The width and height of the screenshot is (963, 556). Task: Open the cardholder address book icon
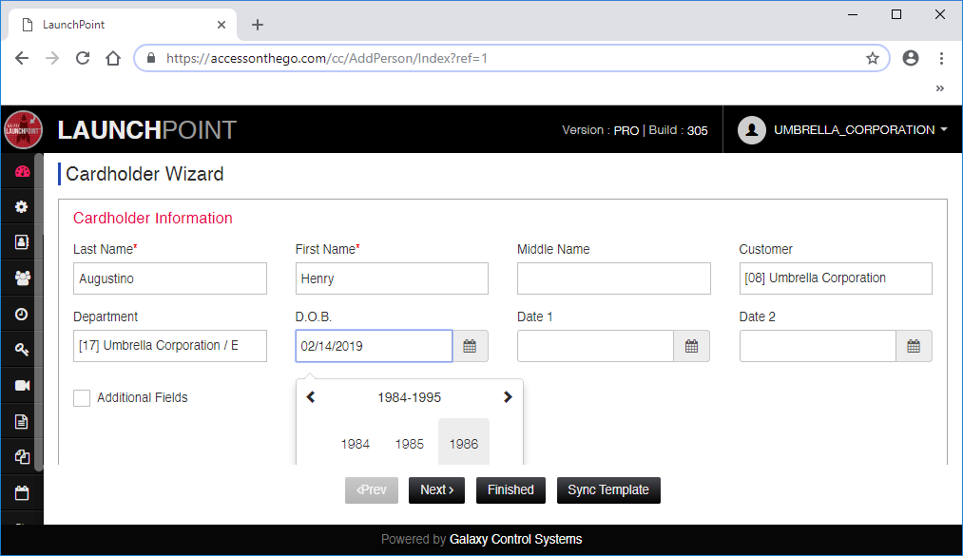point(22,242)
